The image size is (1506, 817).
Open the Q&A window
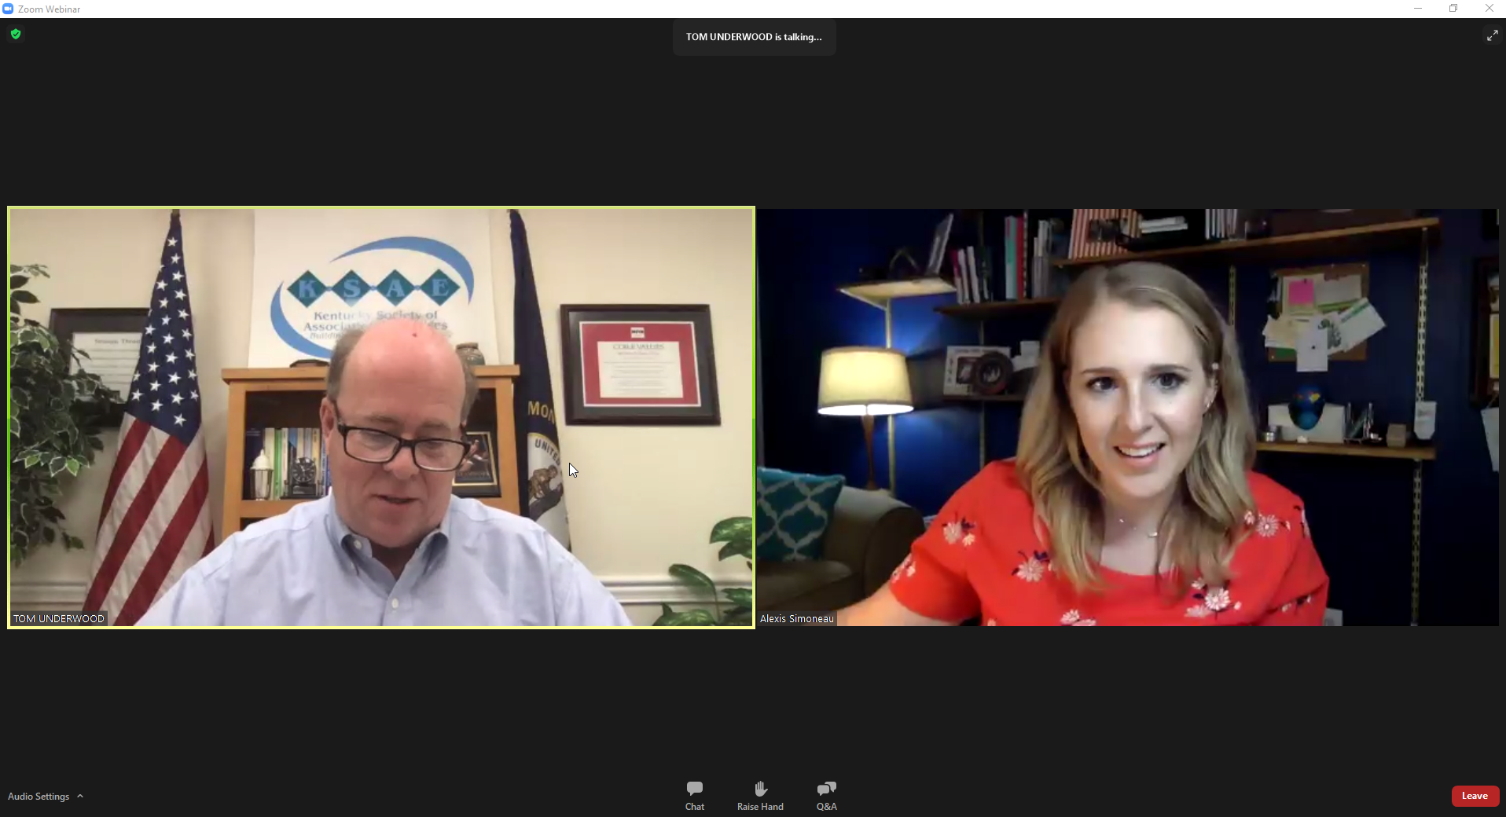[826, 795]
